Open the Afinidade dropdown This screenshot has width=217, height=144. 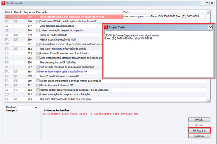[36, 107]
